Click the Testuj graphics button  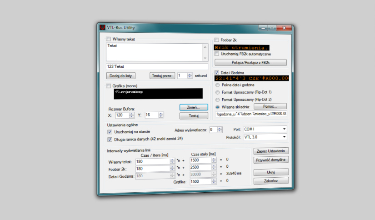[x=194, y=116]
